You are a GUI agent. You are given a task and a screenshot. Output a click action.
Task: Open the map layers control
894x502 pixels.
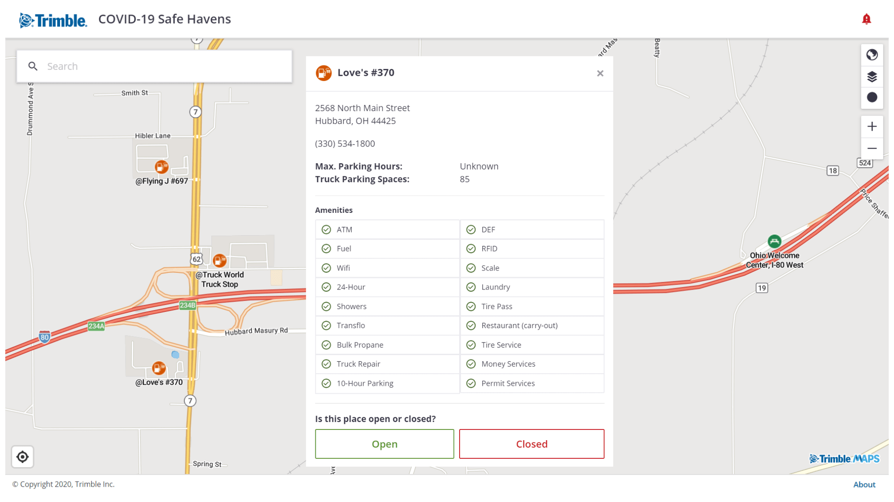point(872,76)
